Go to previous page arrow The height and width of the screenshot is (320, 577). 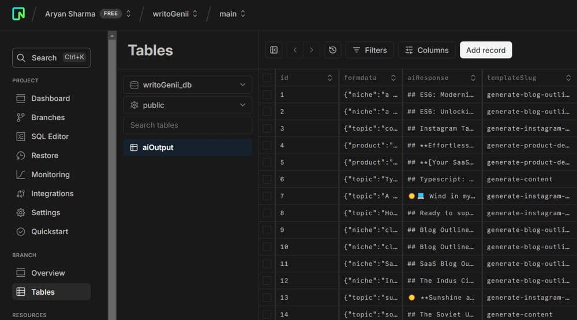point(295,50)
